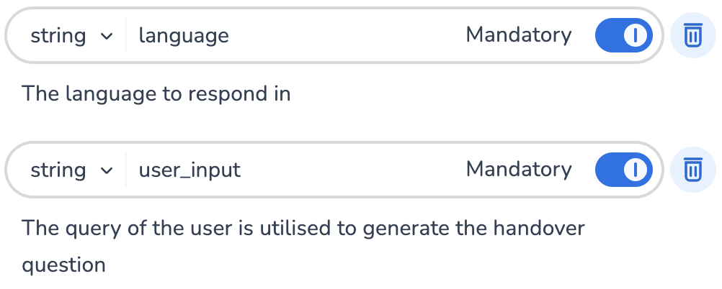
Task: Click the Mandatory label in language row
Action: [x=519, y=35]
